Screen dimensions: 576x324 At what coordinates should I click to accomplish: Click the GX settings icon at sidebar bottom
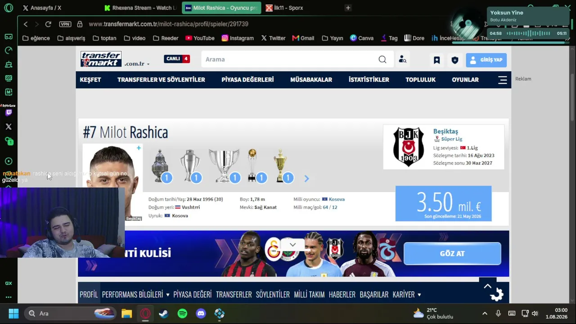[9, 283]
